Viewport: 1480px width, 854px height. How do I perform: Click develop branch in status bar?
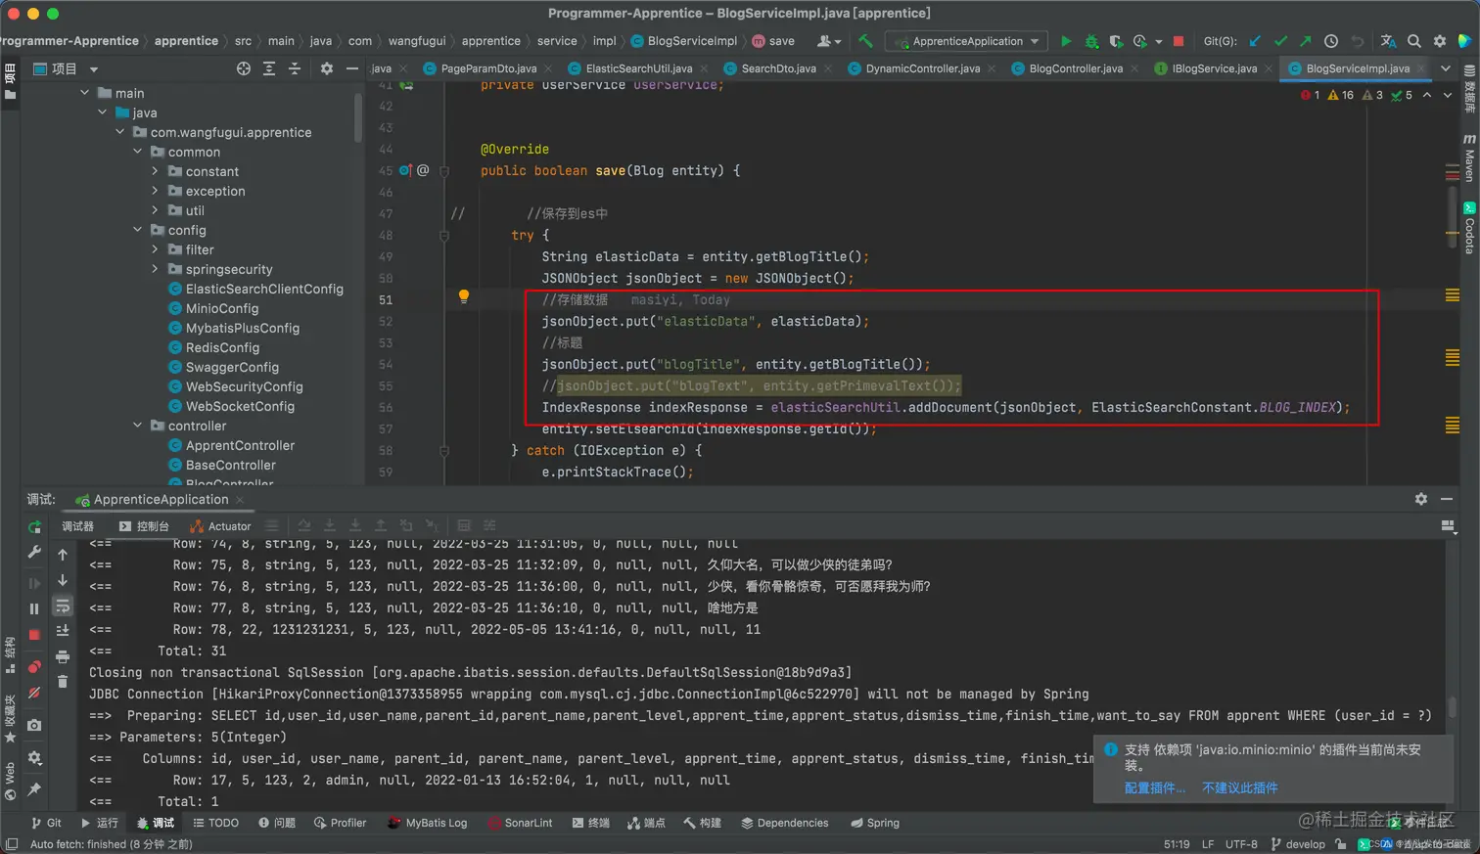click(x=1298, y=844)
